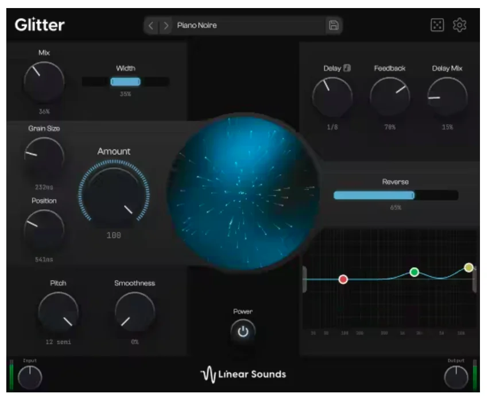
Task: Click Position value 541ms
Action: point(44,260)
